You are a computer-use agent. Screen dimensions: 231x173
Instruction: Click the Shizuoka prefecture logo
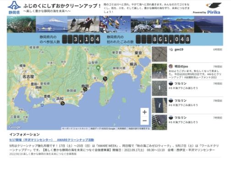(x=14, y=8)
